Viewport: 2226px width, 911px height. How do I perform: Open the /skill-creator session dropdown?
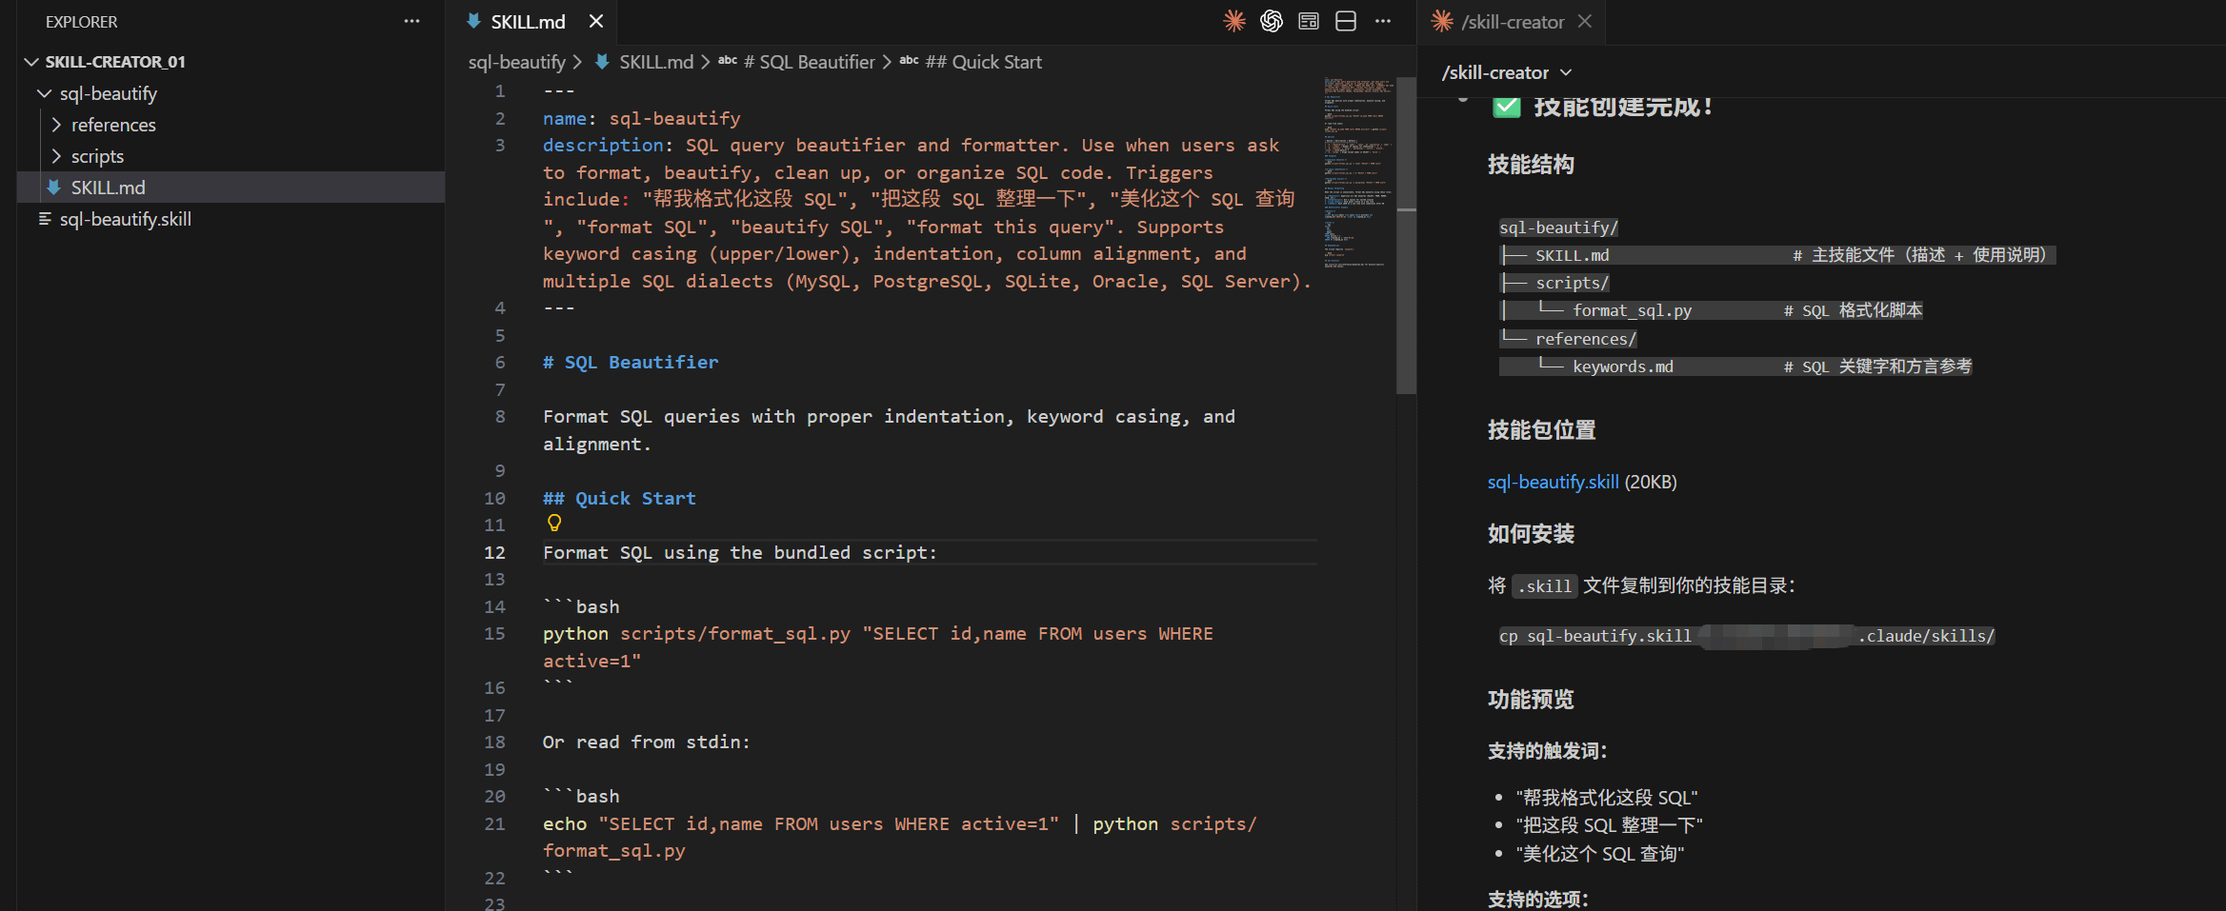pos(1507,72)
